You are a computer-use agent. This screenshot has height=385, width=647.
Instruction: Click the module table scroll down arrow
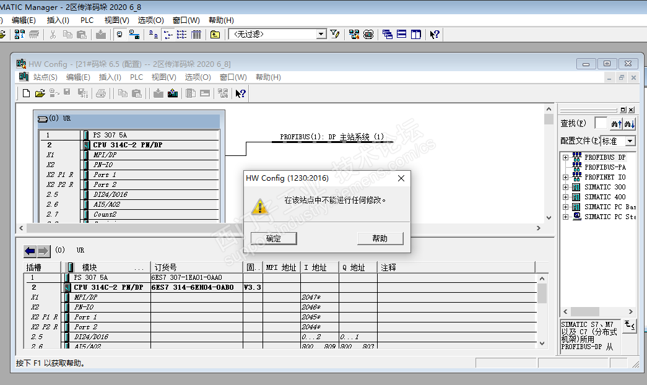[542, 344]
